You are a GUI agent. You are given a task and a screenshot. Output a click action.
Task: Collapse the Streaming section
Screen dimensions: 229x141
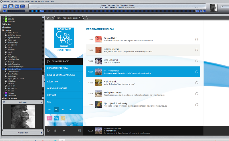click(x=40, y=30)
